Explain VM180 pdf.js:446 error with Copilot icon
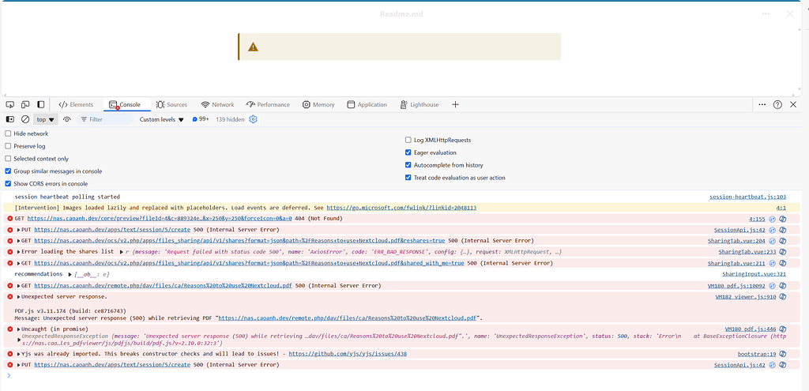 point(782,329)
